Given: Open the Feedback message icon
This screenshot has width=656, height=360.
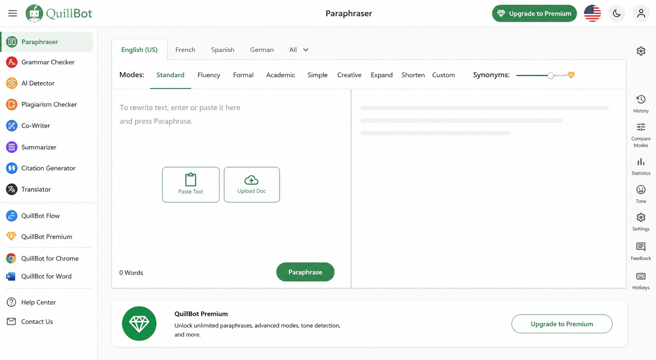Looking at the screenshot, I should [x=641, y=247].
